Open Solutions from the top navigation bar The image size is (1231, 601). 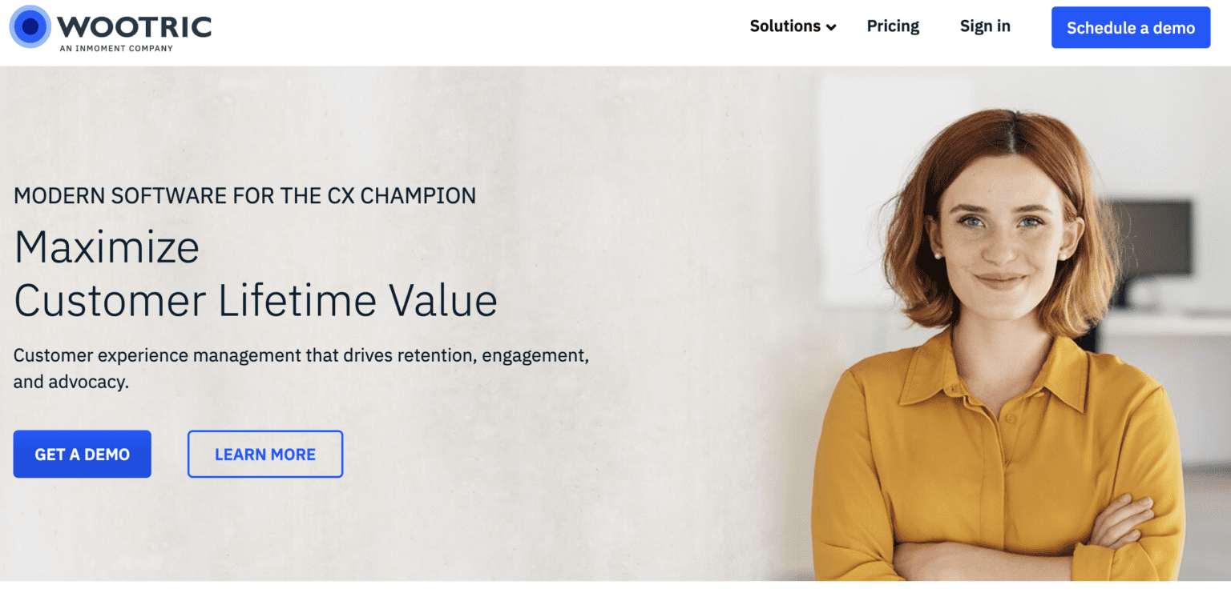[785, 26]
